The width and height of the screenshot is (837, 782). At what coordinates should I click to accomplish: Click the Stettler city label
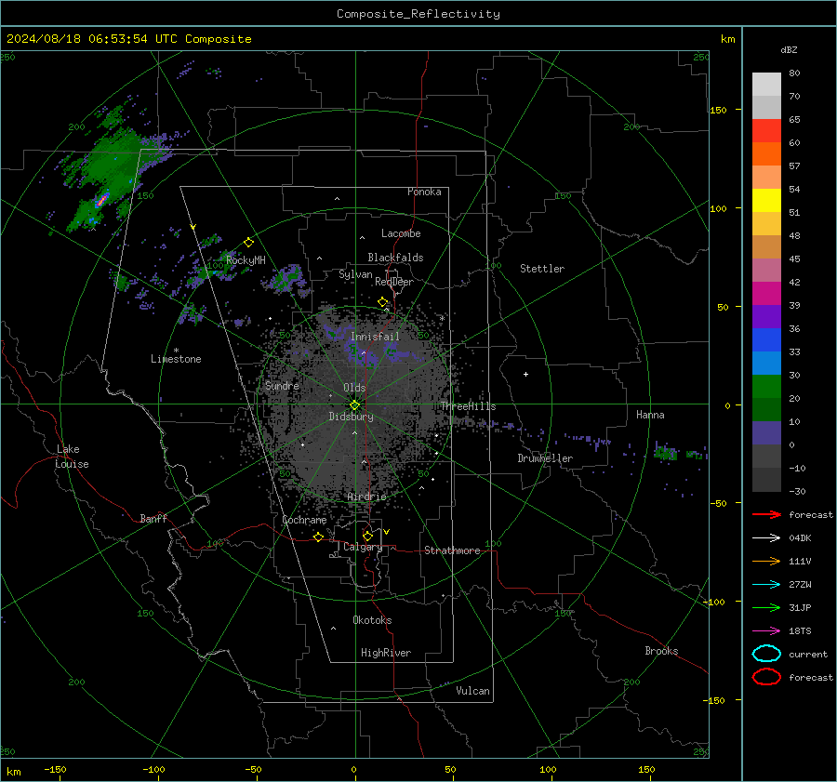542,269
